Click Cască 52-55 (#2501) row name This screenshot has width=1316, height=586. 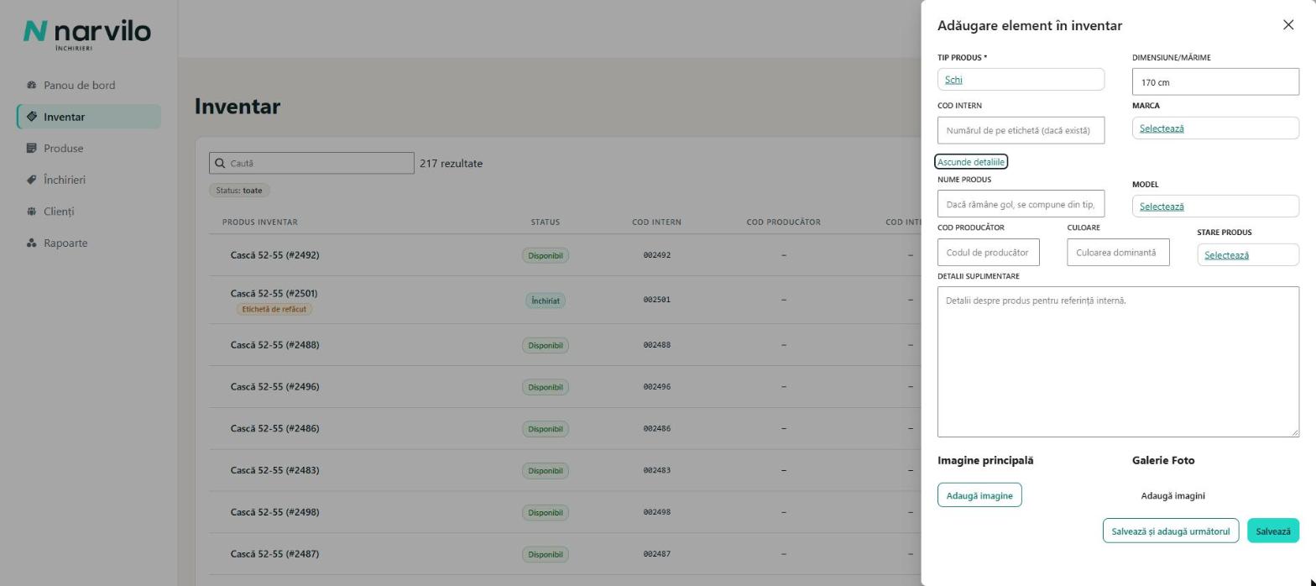(274, 294)
